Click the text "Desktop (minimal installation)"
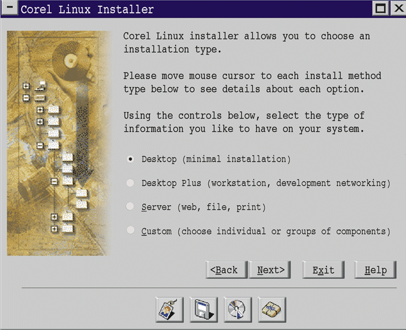Screen dimensions: 406x330 tap(216, 159)
